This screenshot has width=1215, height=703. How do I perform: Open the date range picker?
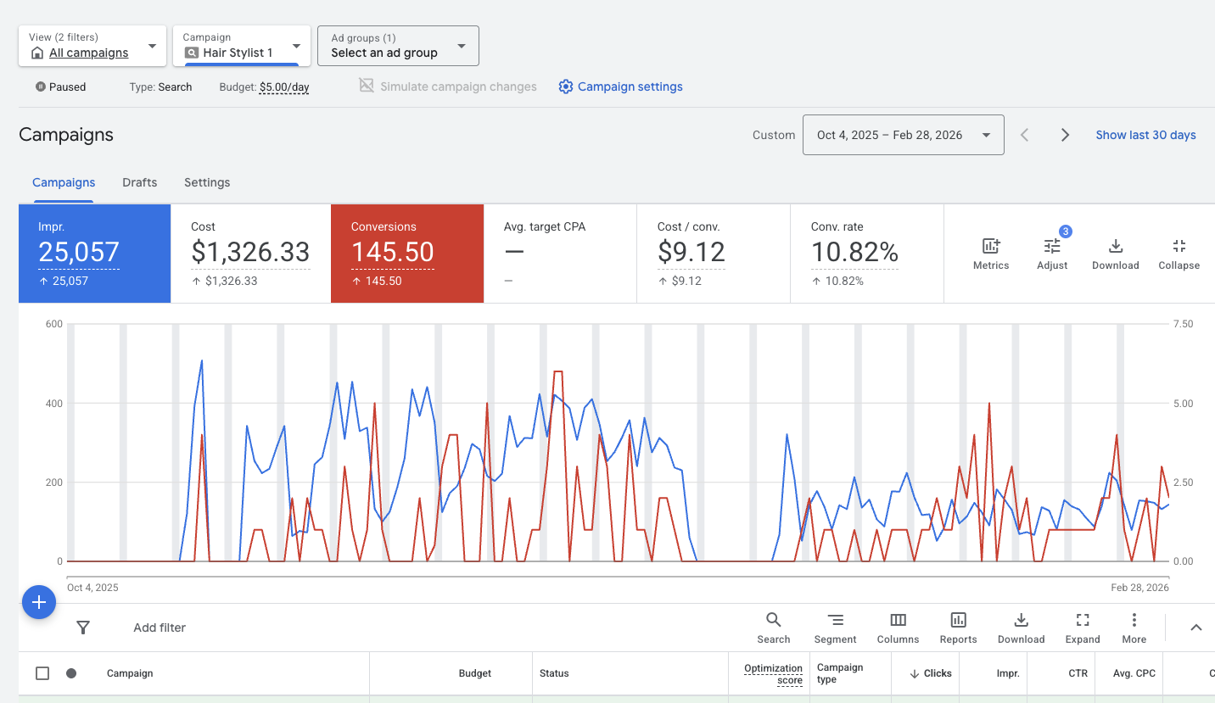click(x=903, y=134)
